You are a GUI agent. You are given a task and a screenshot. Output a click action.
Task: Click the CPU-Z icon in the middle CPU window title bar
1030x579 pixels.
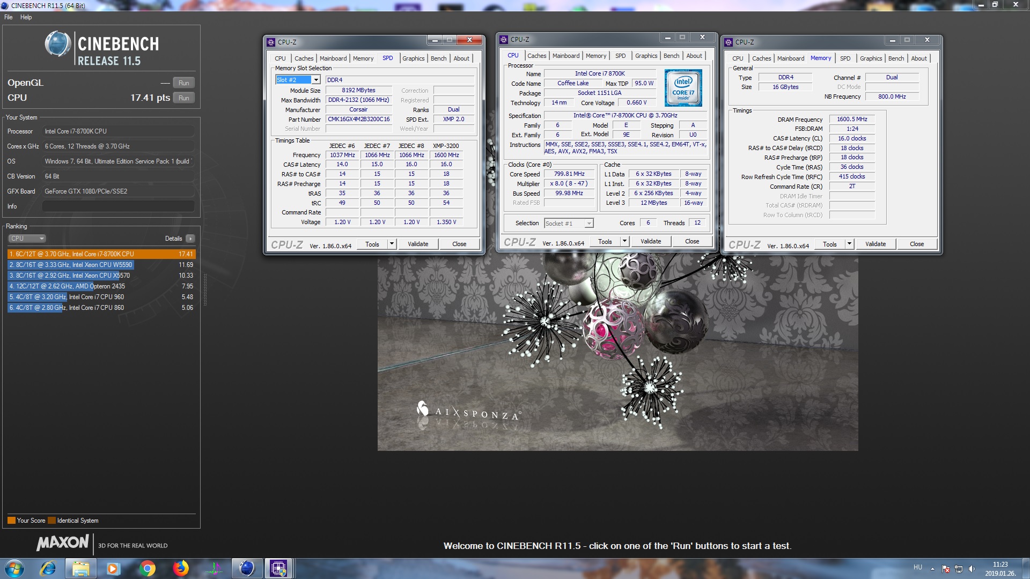tap(504, 39)
